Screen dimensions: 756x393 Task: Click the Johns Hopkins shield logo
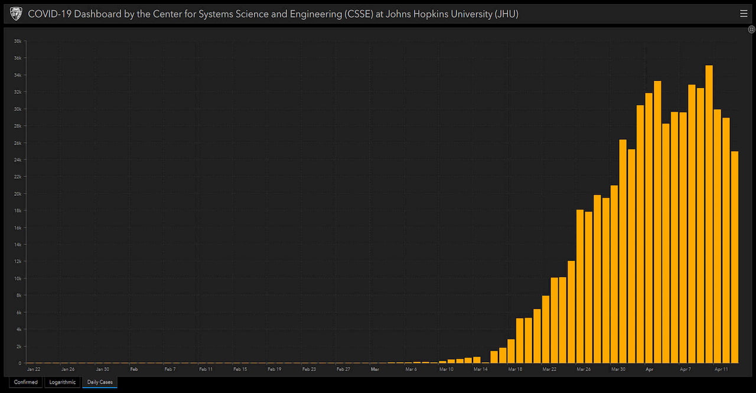pos(16,14)
